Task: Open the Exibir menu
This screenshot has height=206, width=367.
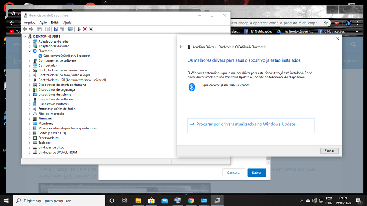Action: click(x=55, y=22)
